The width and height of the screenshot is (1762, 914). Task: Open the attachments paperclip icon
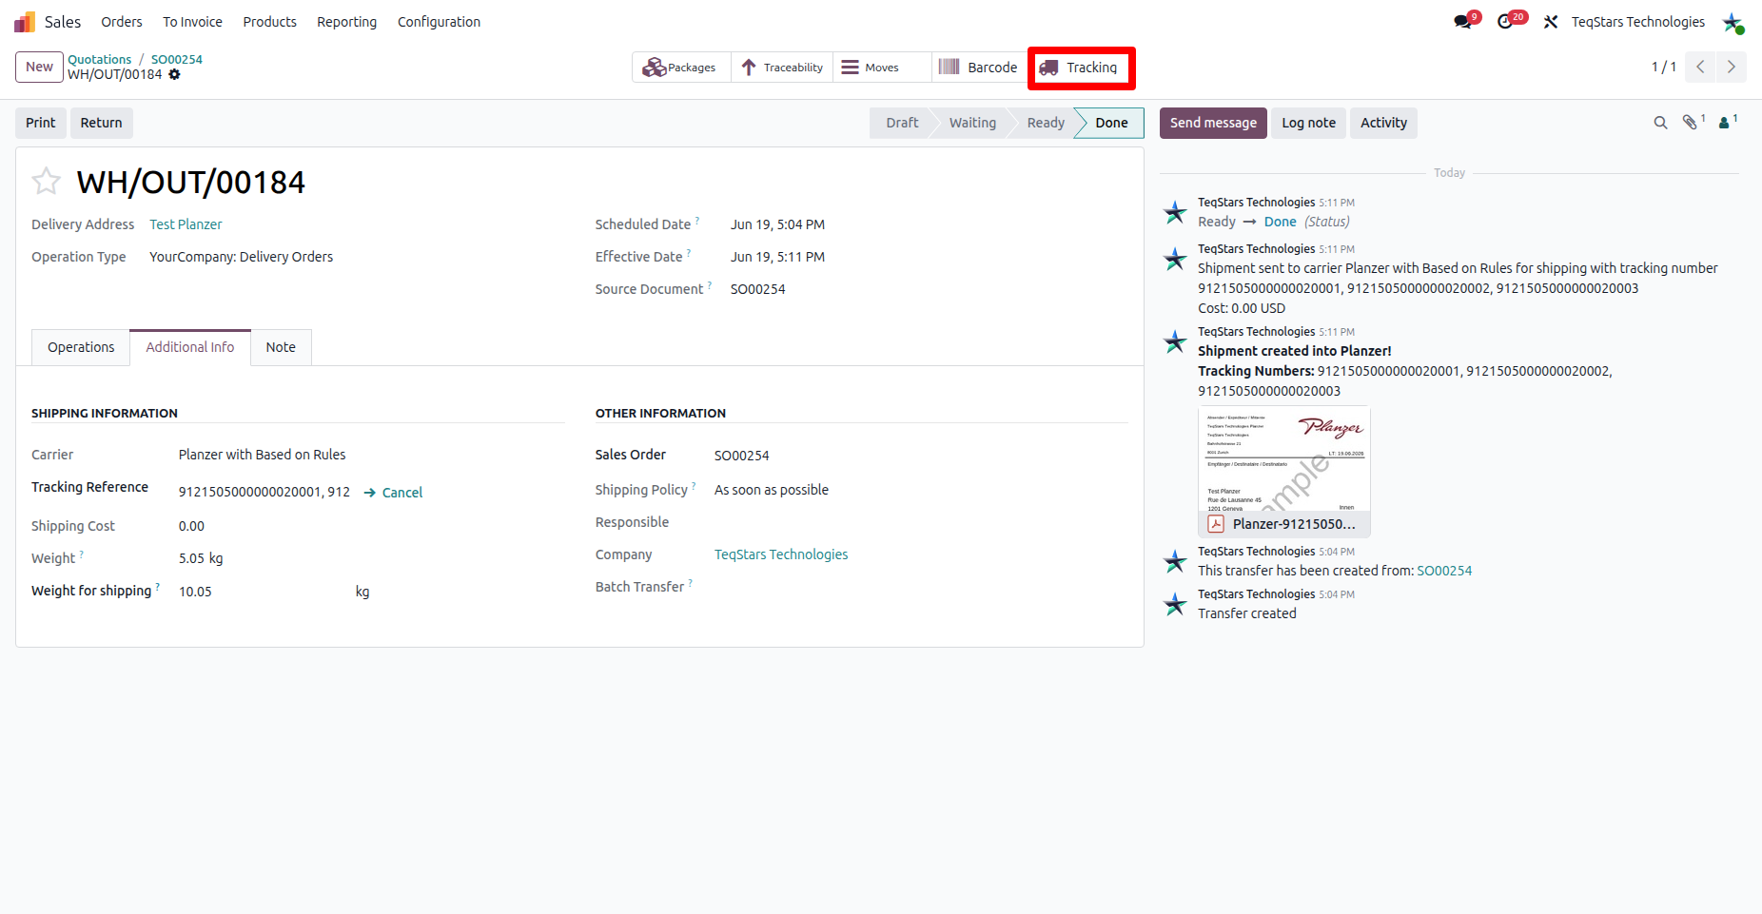click(x=1690, y=123)
